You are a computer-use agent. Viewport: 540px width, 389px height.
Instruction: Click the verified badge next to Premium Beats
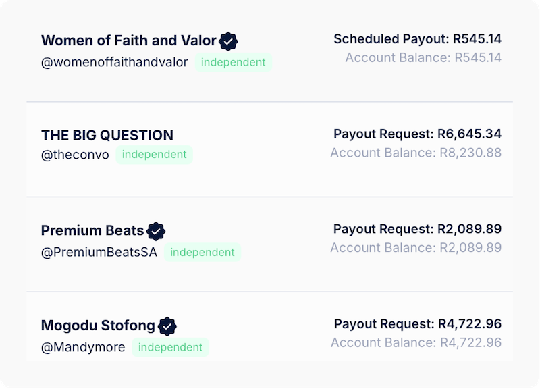pos(156,231)
